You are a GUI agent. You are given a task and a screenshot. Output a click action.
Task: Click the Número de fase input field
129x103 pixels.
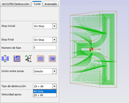click(x=45, y=47)
